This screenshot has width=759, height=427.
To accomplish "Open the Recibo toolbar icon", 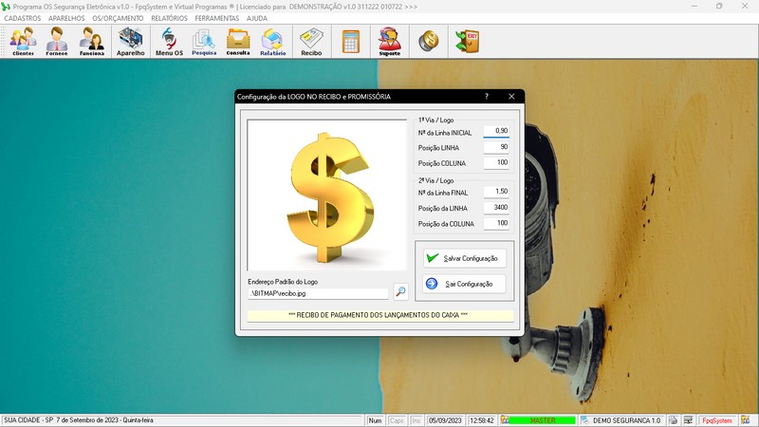I will [311, 42].
